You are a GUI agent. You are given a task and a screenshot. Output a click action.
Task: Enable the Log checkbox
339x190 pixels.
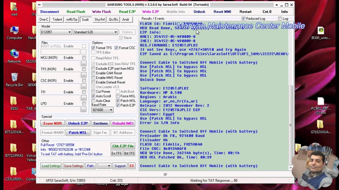[x=280, y=18]
